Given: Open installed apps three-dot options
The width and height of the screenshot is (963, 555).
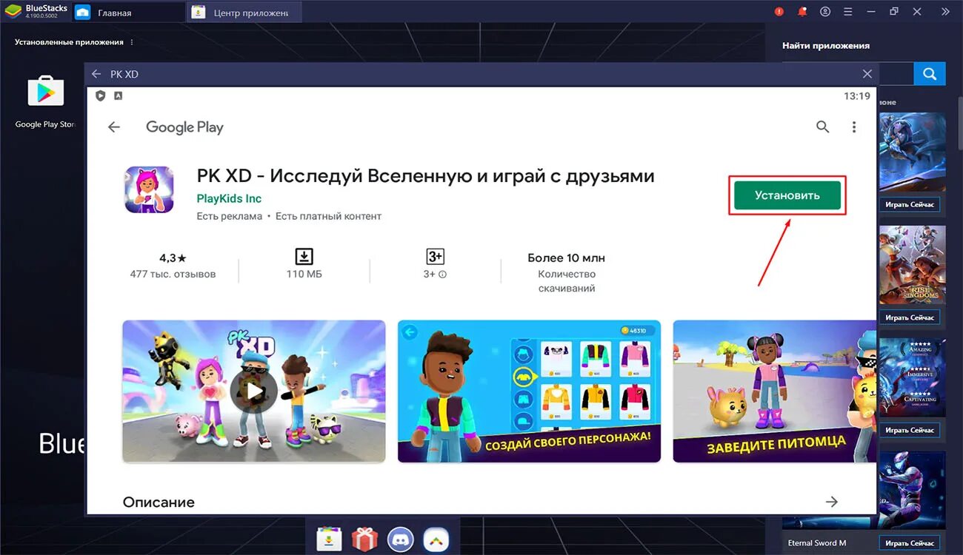Looking at the screenshot, I should click(x=133, y=42).
